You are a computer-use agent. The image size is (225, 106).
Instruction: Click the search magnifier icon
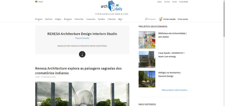pos(146,19)
